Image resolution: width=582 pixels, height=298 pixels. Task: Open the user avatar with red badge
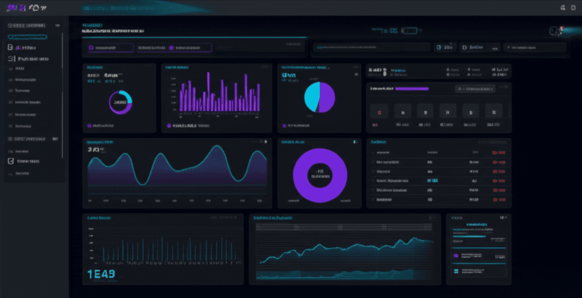point(555,30)
